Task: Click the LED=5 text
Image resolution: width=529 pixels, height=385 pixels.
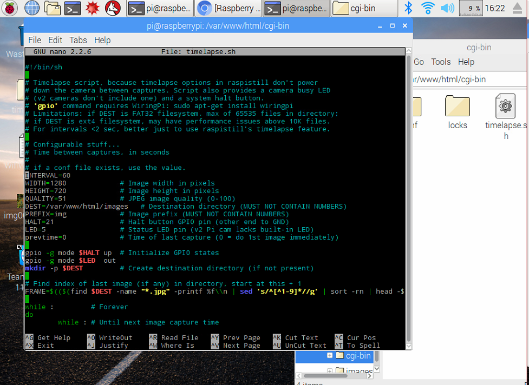Action: tap(35, 230)
